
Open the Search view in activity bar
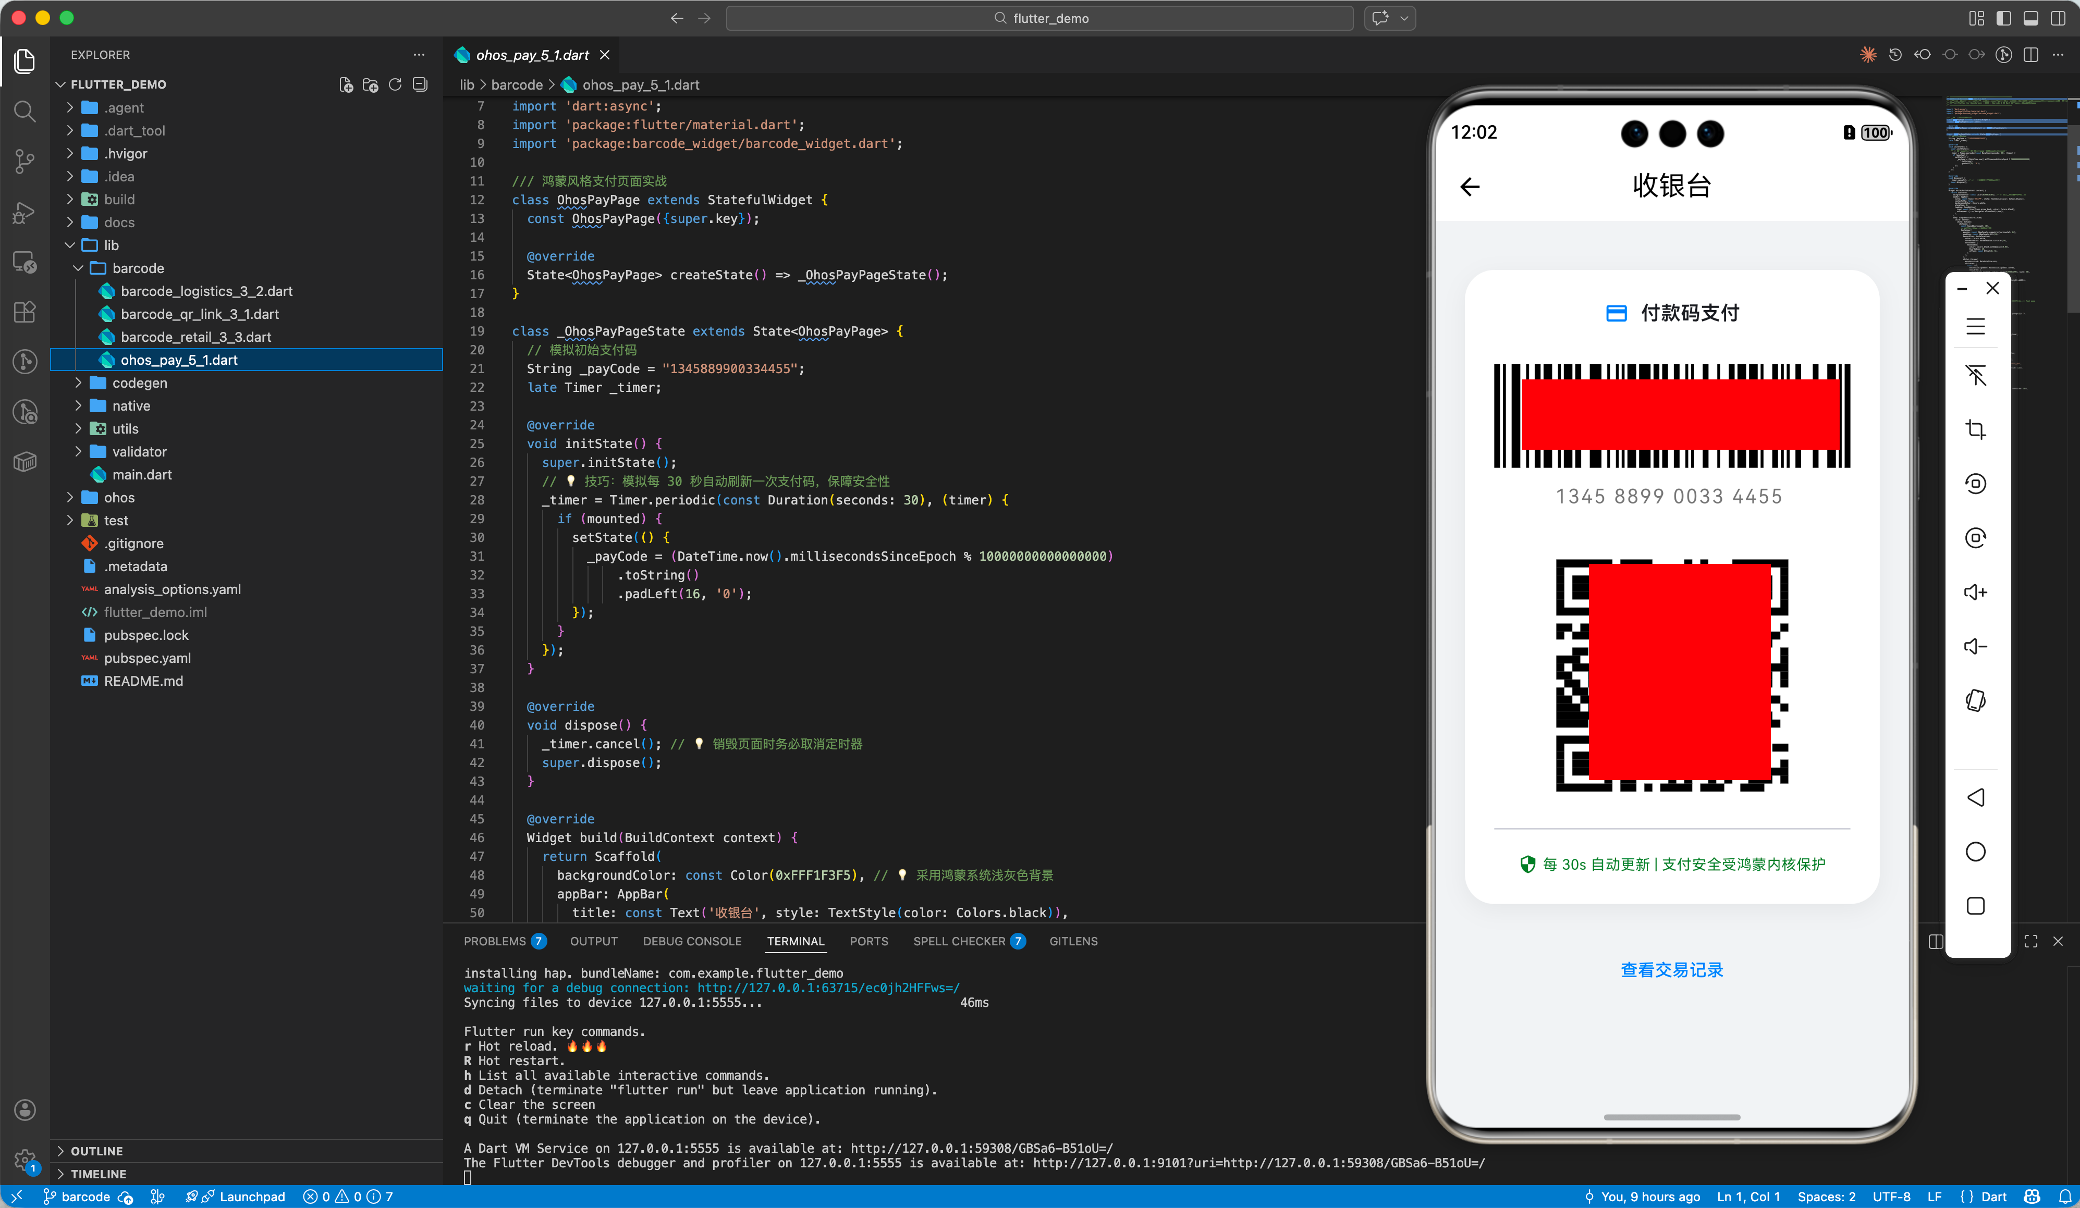[x=25, y=110]
